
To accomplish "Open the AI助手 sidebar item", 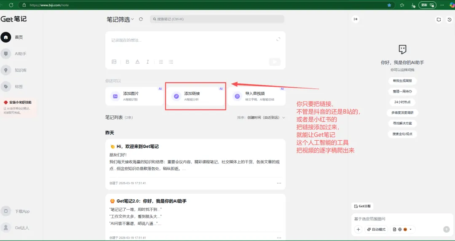I will tap(13, 54).
